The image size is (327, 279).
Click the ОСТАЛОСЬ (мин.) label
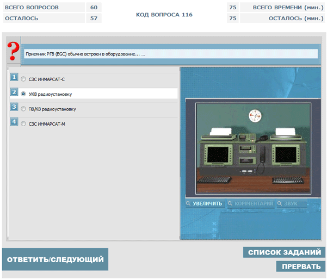[x=296, y=18]
